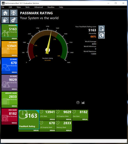Open the Baseline menu
The width and height of the screenshot is (128, 144).
(x=51, y=7)
